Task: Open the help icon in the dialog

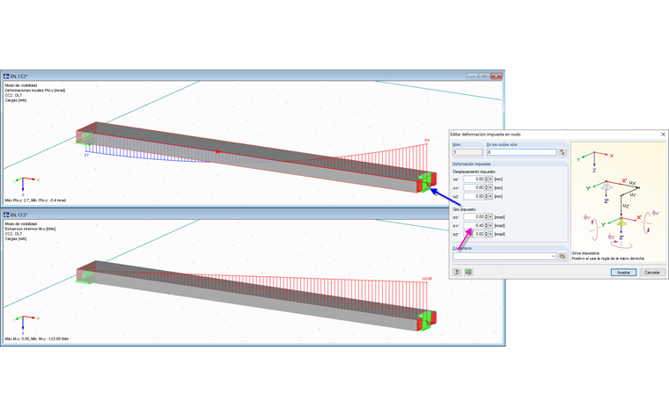Action: [457, 272]
